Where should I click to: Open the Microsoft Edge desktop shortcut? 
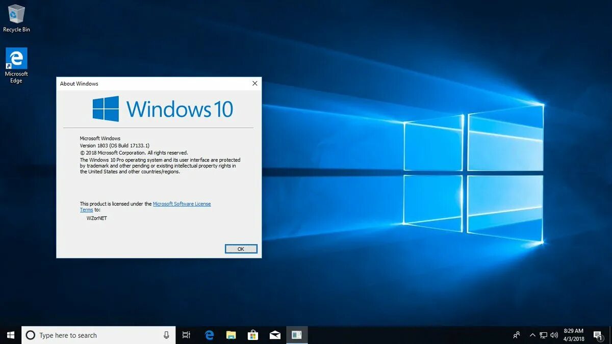pos(16,65)
